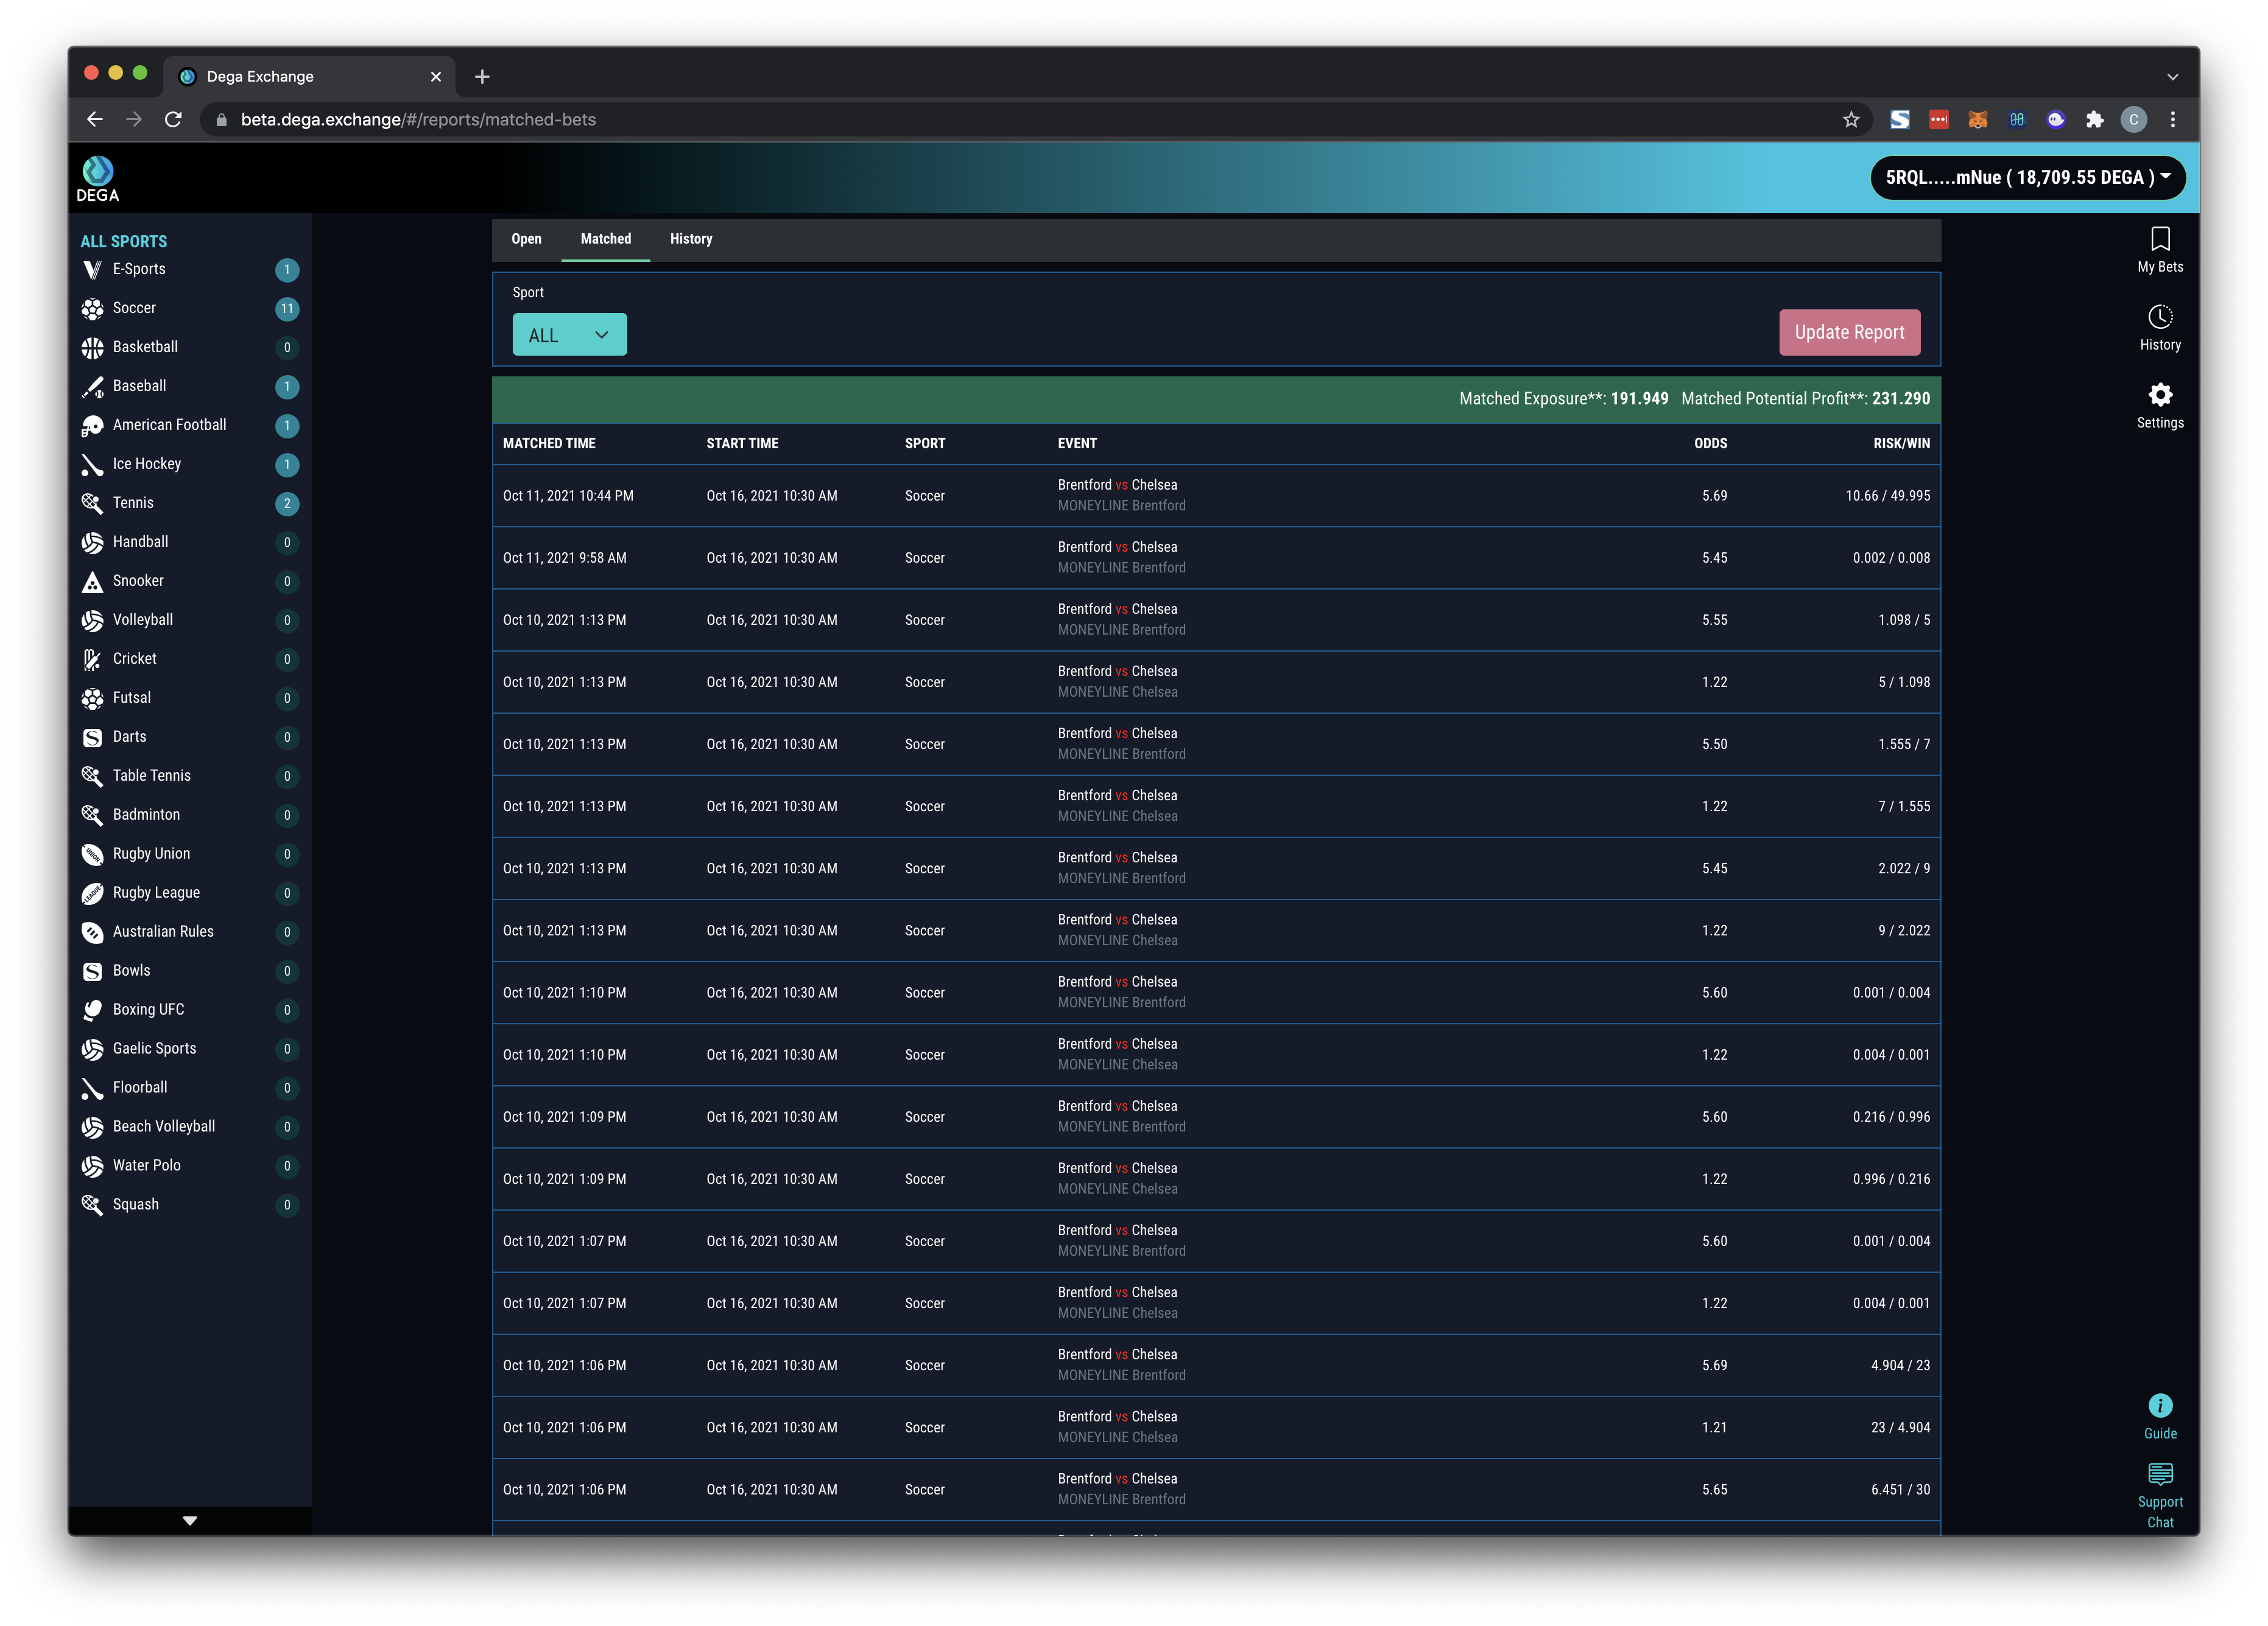2268x1626 pixels.
Task: Switch to the History tab
Action: (x=690, y=239)
